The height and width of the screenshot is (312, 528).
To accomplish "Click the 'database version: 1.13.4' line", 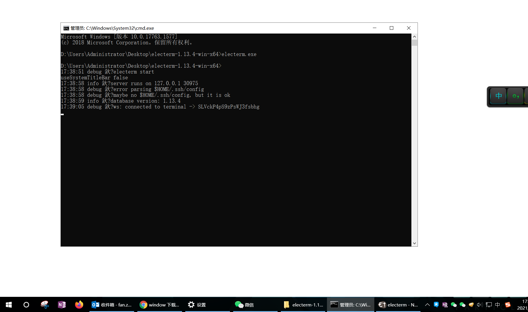I will 121,101.
